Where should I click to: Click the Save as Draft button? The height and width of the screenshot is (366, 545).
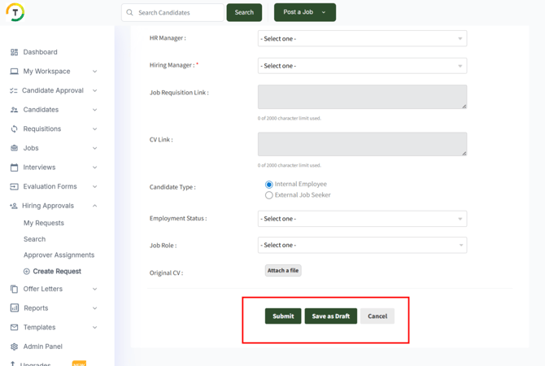tap(330, 316)
